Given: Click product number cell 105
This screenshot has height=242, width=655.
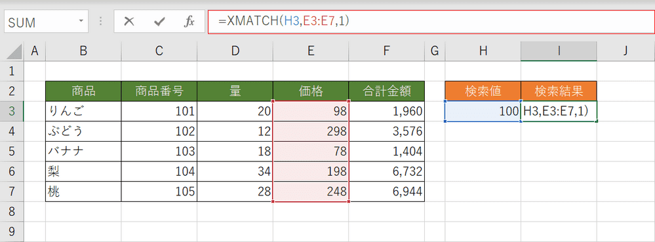Looking at the screenshot, I should click(x=159, y=192).
